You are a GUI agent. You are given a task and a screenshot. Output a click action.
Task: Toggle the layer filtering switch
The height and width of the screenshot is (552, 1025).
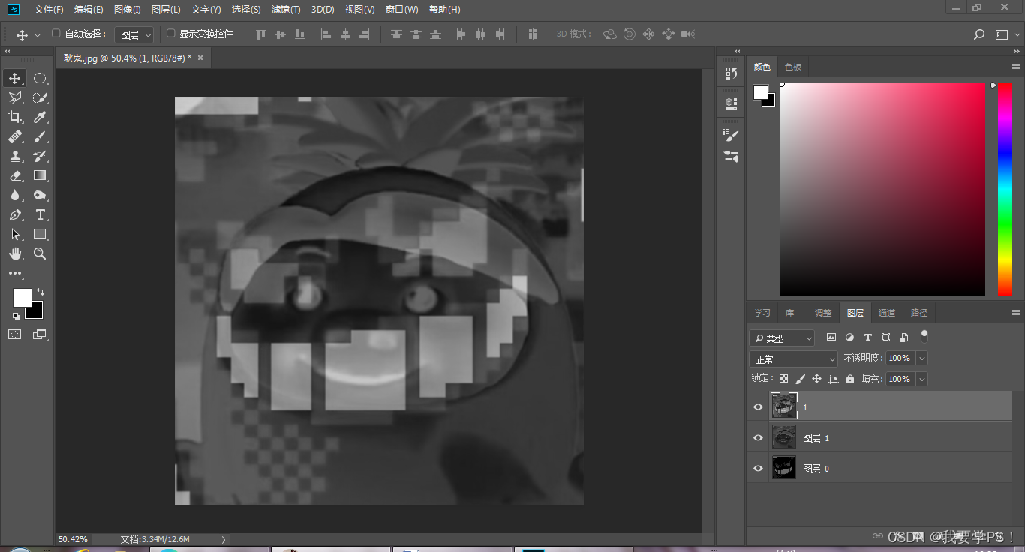coord(924,335)
